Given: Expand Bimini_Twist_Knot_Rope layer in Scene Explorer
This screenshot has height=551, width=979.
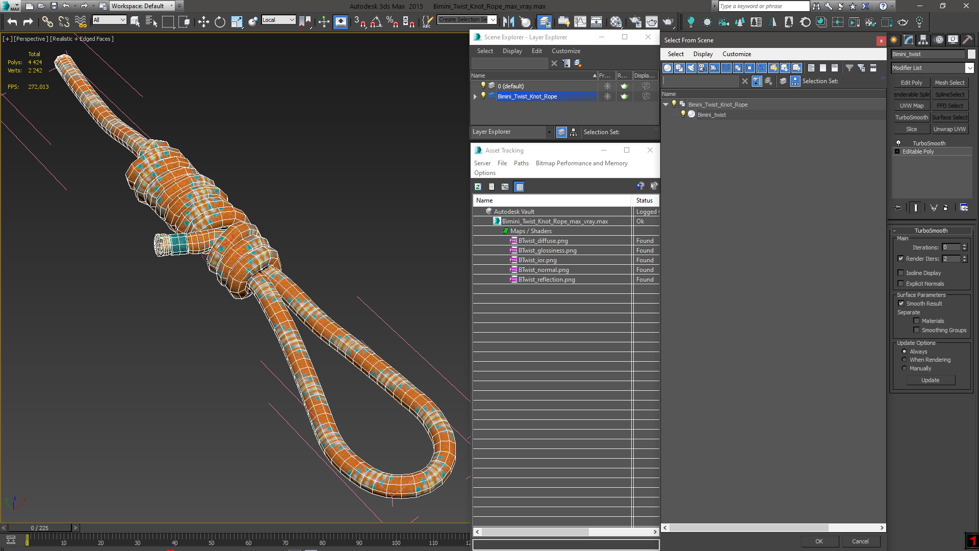Looking at the screenshot, I should click(x=475, y=96).
